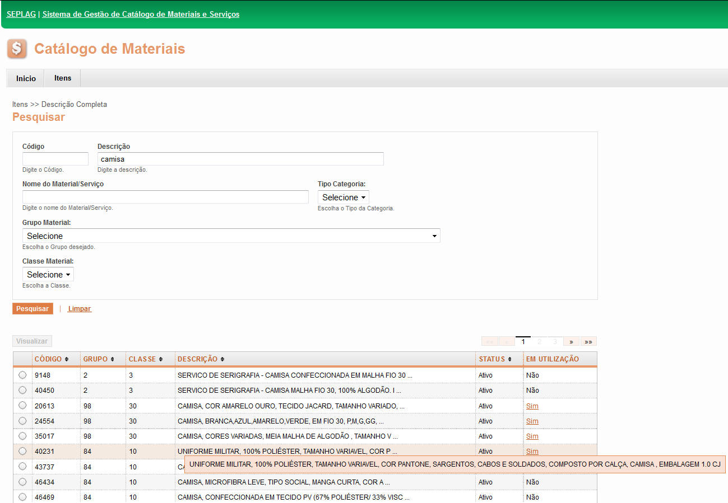Go to previous results page arrow
The width and height of the screenshot is (728, 503).
[507, 341]
